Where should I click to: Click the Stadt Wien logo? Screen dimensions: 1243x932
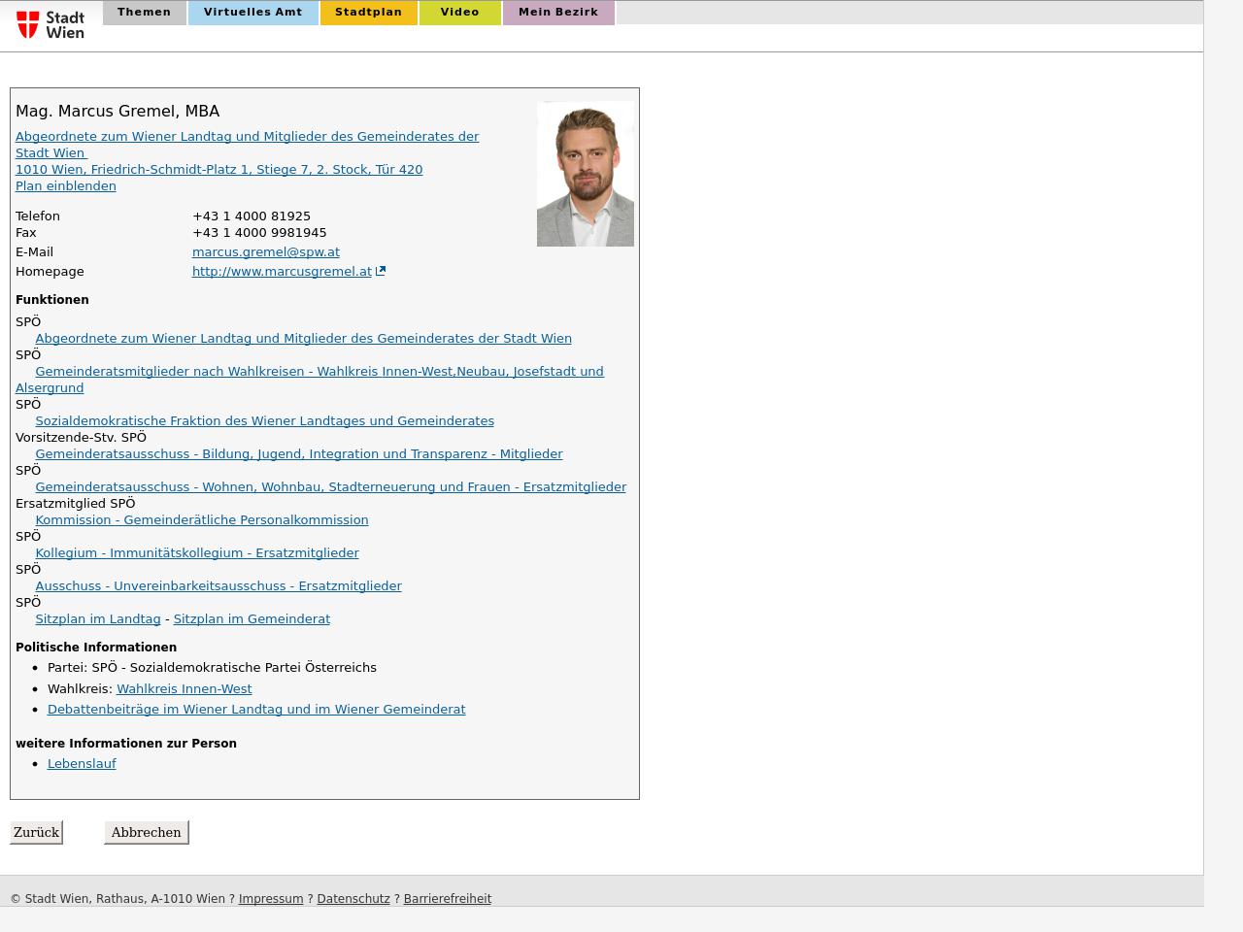(50, 24)
